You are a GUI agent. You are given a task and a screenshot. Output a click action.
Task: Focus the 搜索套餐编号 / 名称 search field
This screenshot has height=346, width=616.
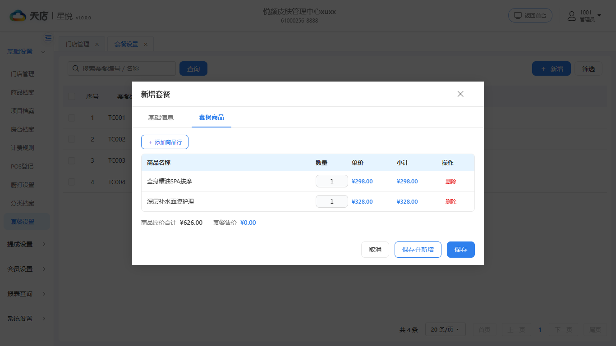coord(122,68)
